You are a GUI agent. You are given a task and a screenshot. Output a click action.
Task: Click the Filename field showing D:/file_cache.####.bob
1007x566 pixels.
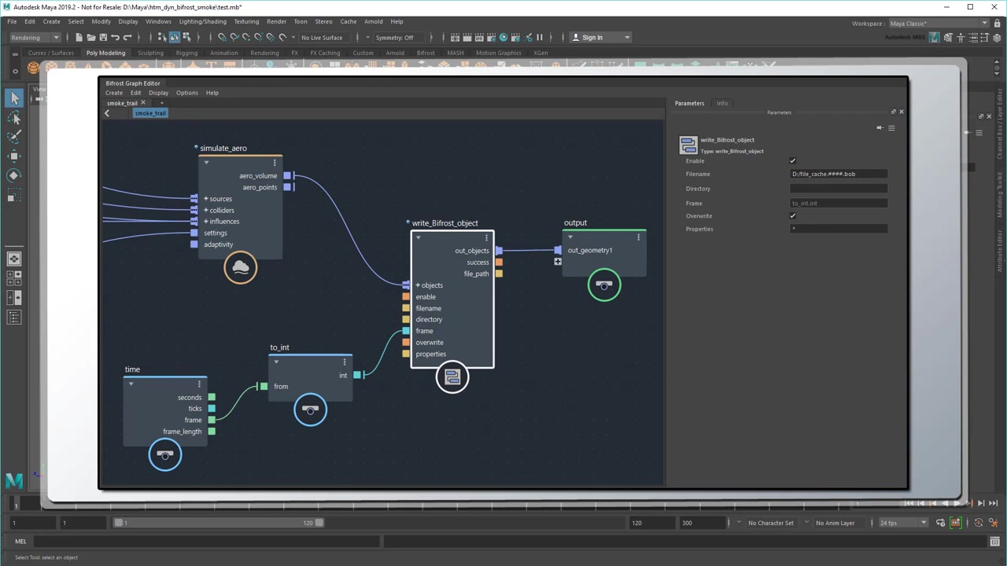click(x=839, y=174)
